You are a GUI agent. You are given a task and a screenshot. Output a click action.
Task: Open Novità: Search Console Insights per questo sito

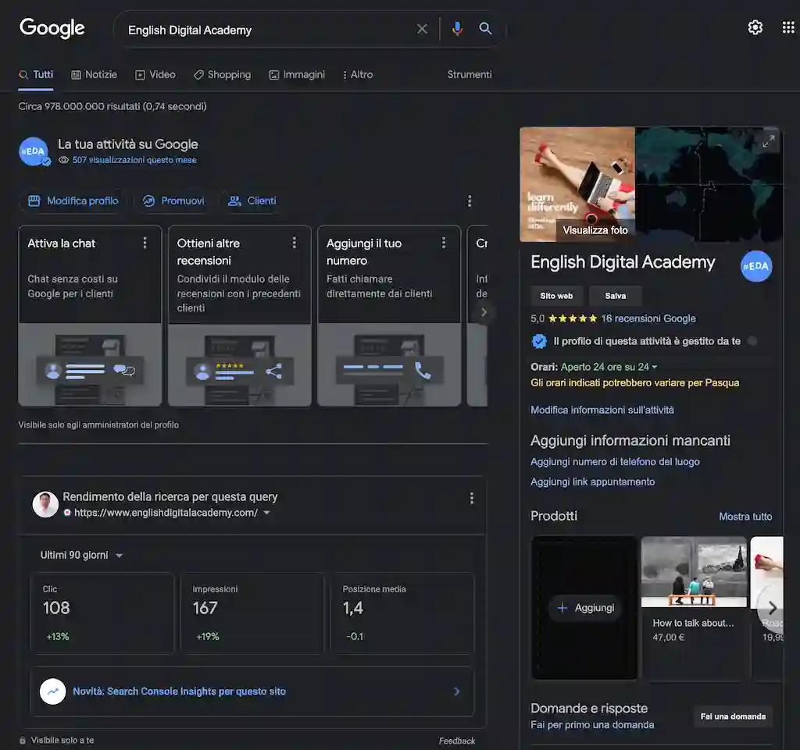179,691
